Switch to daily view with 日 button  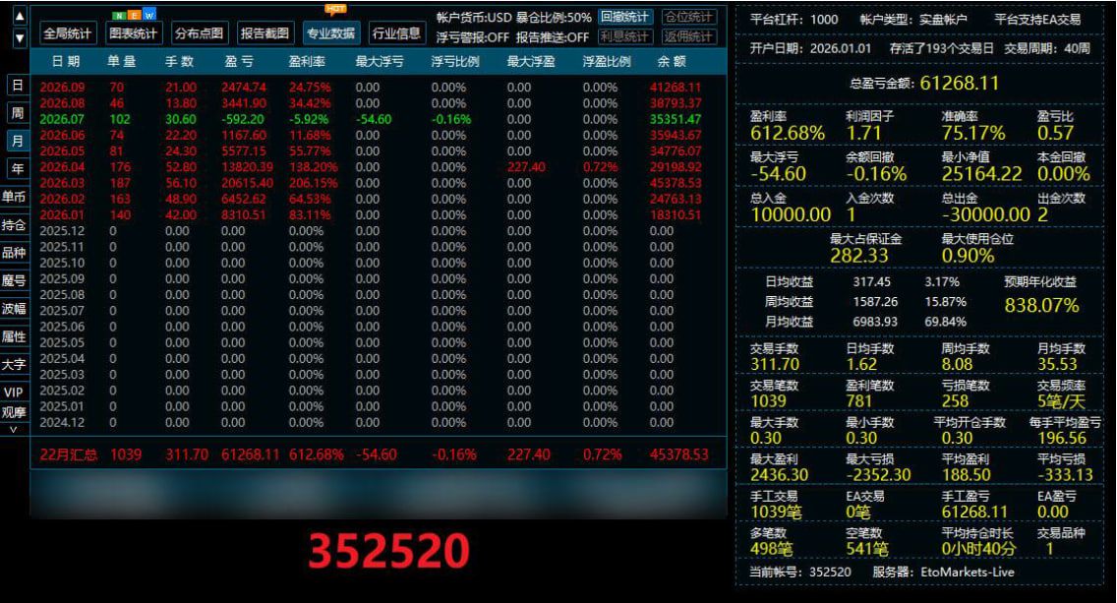18,85
